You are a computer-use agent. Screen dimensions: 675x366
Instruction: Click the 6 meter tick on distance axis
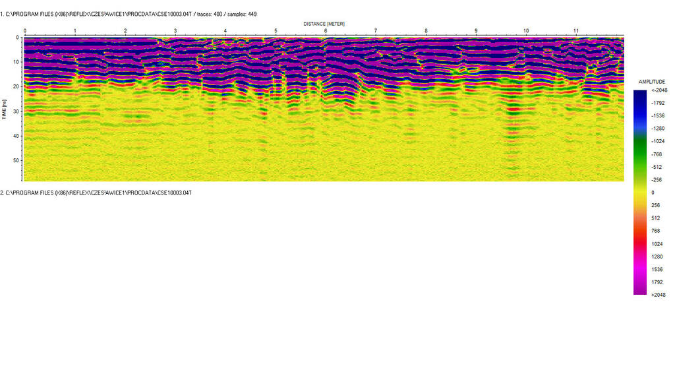[x=326, y=31]
